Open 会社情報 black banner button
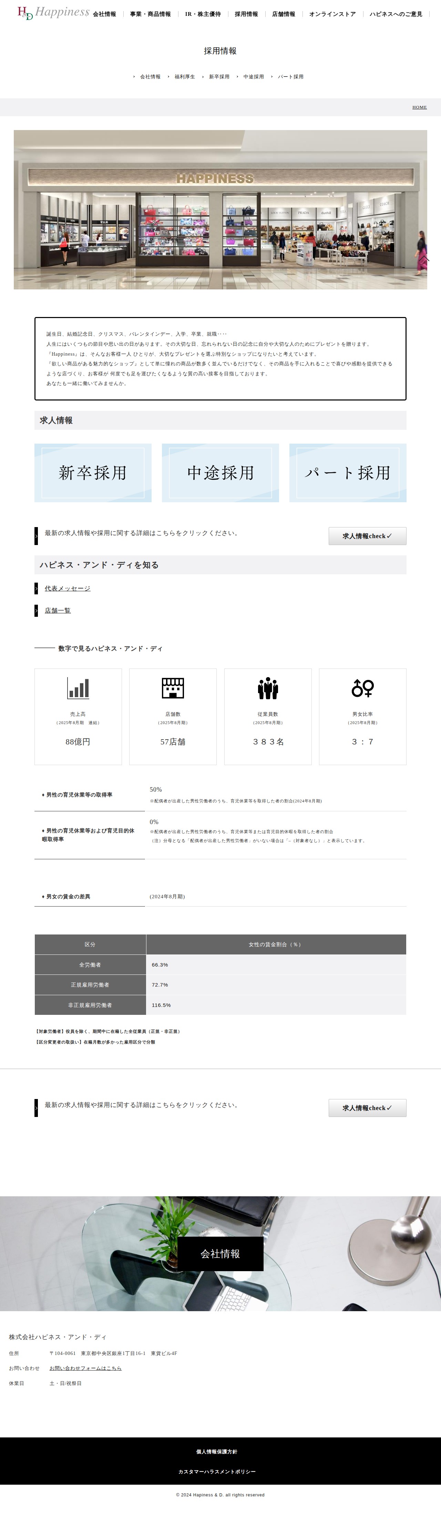The image size is (441, 1514). (220, 1254)
